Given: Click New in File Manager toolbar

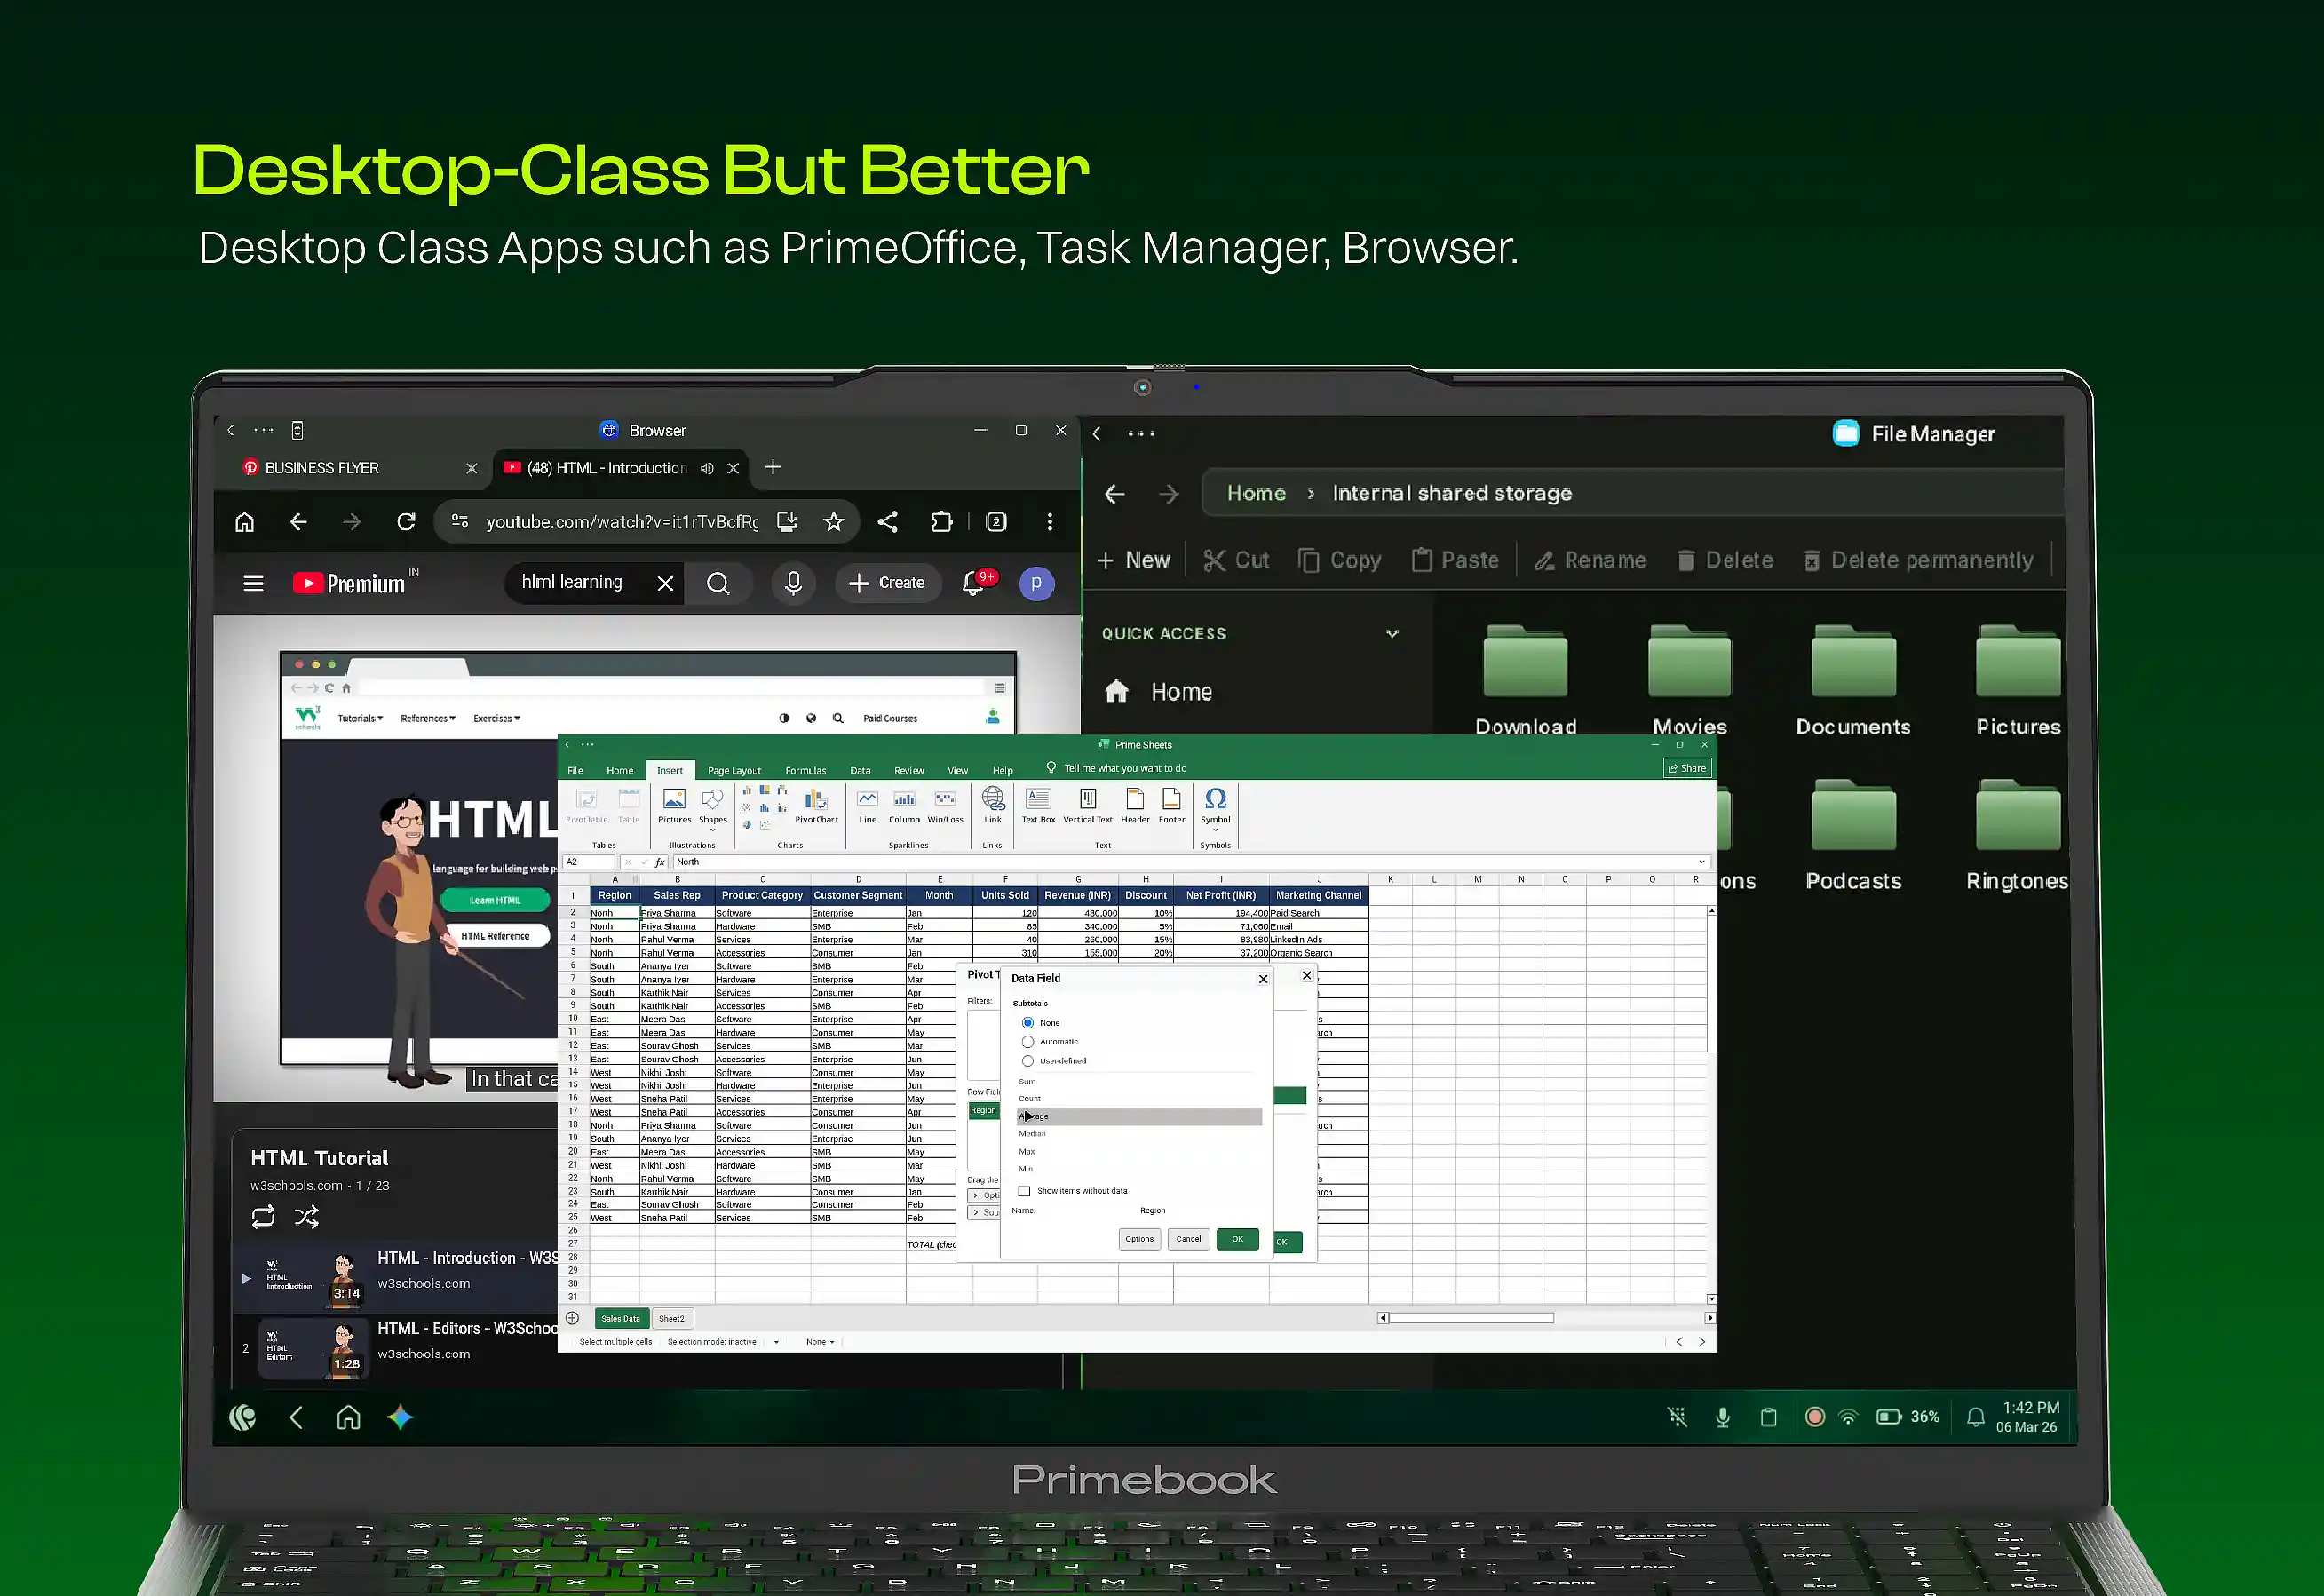Looking at the screenshot, I should [x=1133, y=560].
